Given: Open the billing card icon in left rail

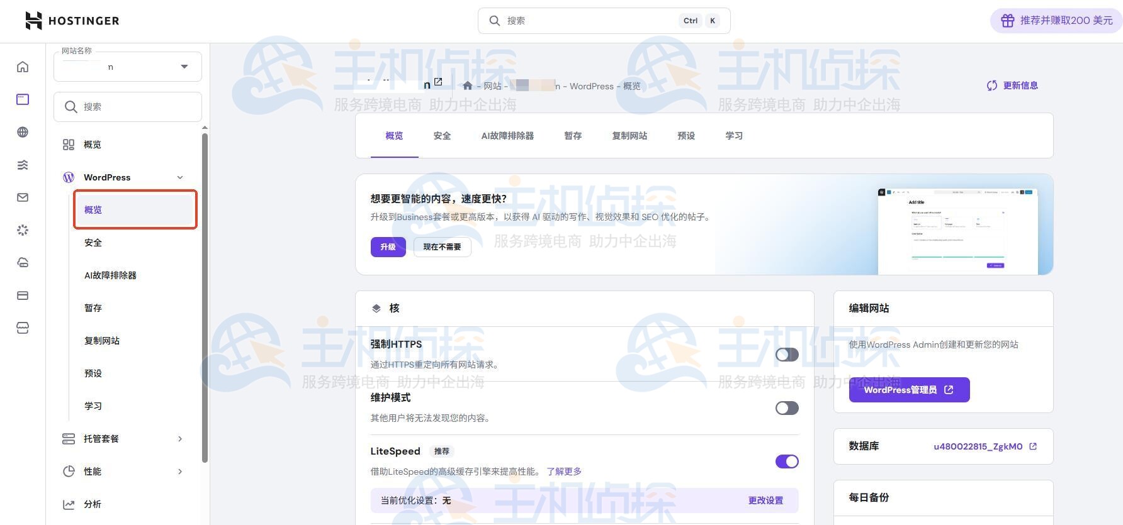Looking at the screenshot, I should [23, 296].
